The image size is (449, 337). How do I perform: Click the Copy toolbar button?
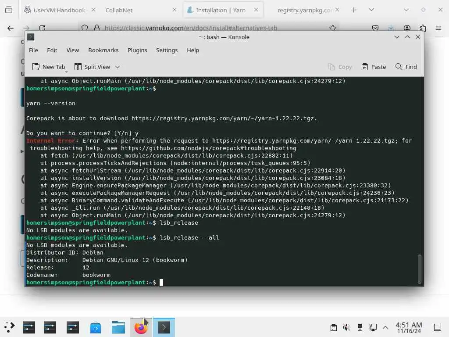coord(340,67)
